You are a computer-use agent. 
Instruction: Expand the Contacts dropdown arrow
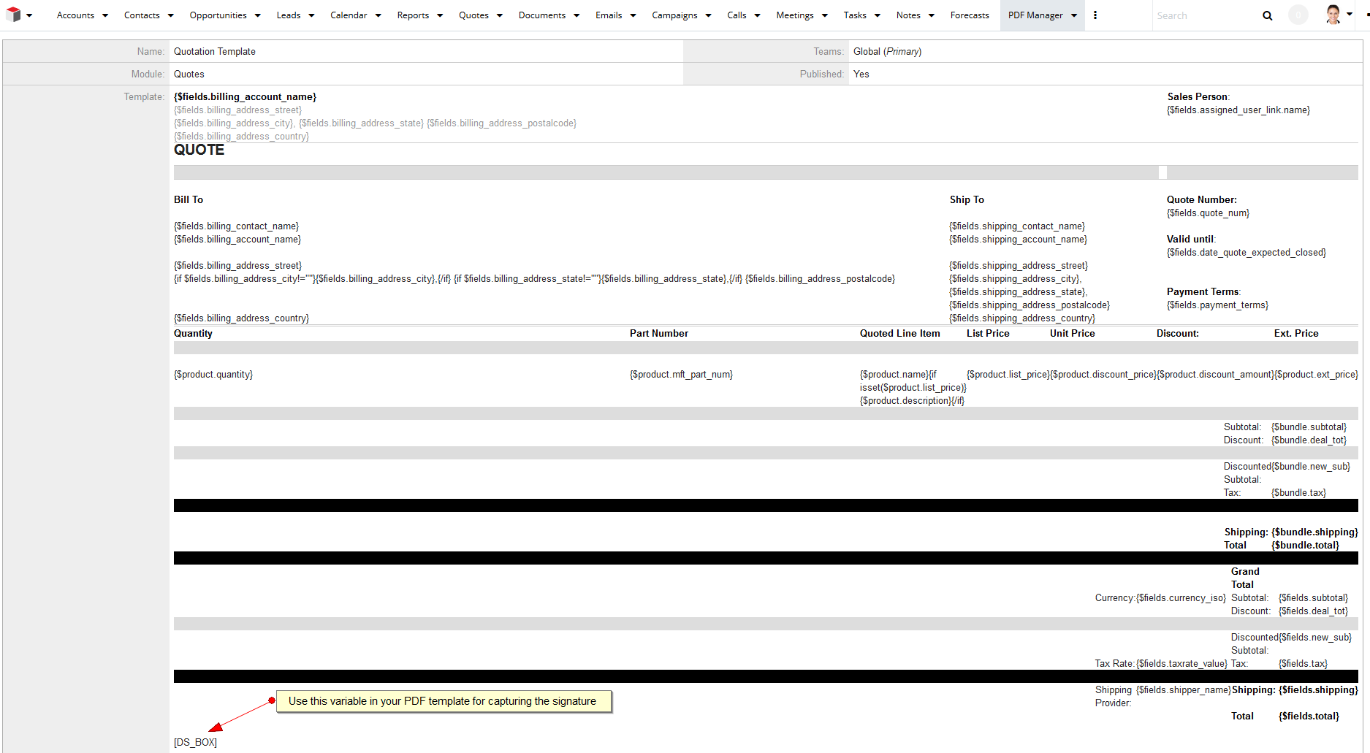click(x=171, y=15)
